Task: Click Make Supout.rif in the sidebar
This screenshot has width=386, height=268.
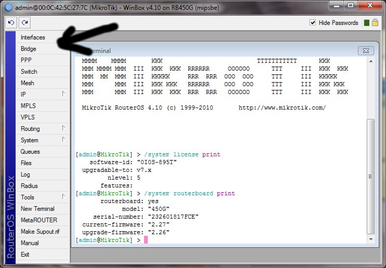Action: (x=43, y=232)
